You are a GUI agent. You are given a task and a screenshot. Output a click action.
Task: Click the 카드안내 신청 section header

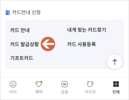26,12
